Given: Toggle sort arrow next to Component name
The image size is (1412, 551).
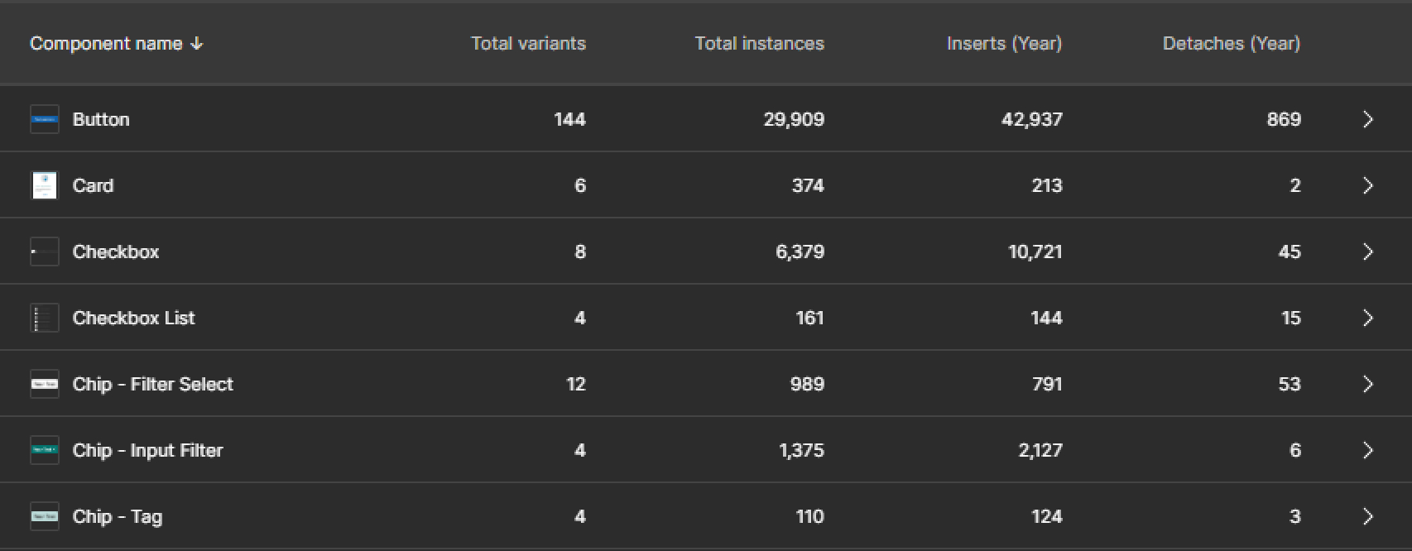Looking at the screenshot, I should 196,44.
